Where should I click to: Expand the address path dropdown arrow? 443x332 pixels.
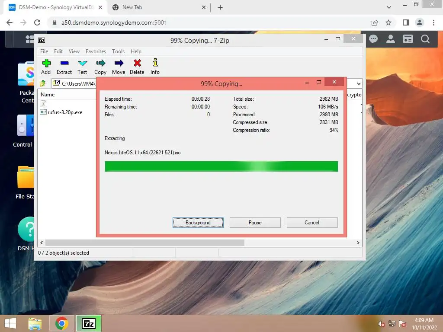pyautogui.click(x=359, y=83)
